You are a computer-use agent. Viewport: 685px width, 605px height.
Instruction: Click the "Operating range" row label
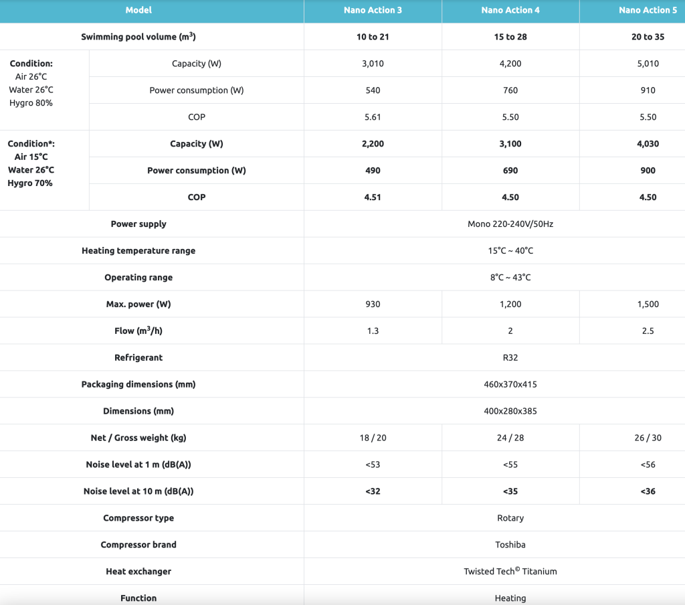(138, 277)
